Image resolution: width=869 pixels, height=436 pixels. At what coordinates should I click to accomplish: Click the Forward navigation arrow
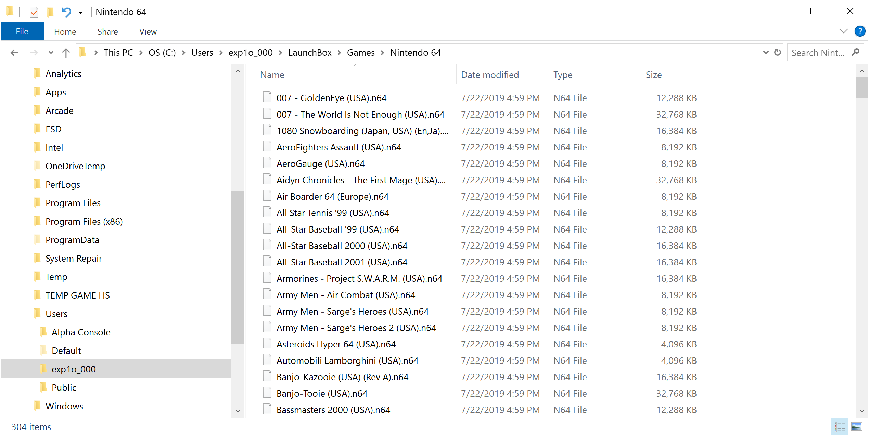coord(34,53)
